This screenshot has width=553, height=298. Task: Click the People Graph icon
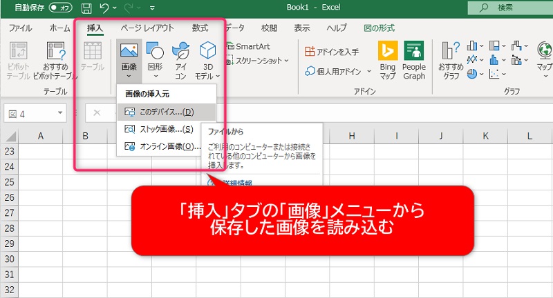coord(414,61)
